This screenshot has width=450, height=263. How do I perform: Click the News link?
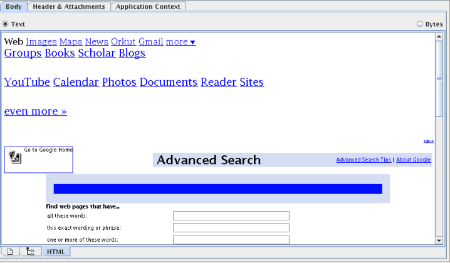pos(97,42)
